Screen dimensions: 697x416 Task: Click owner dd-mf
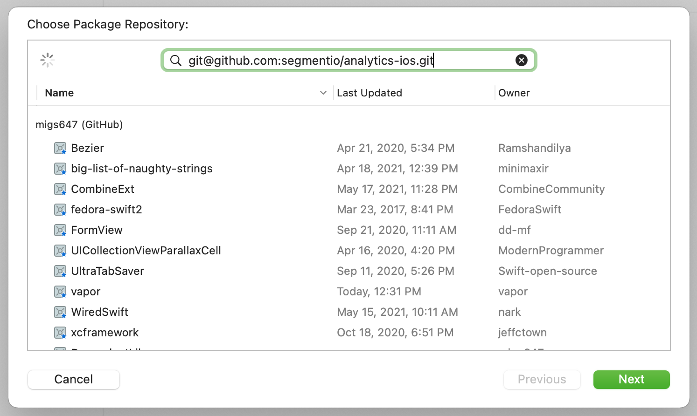click(515, 230)
